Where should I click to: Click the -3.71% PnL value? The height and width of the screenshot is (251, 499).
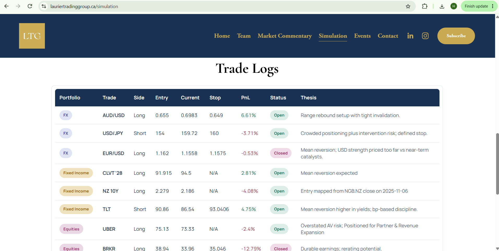click(249, 133)
